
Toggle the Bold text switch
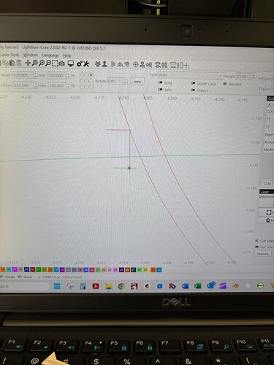tap(160, 82)
